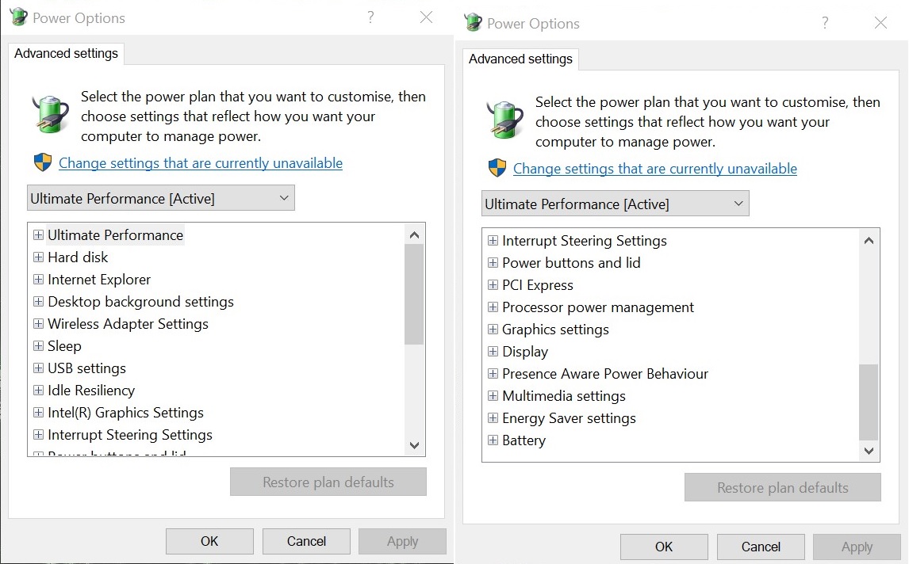Click Change settings currently unavailable link, right window
The image size is (909, 564).
[655, 169]
